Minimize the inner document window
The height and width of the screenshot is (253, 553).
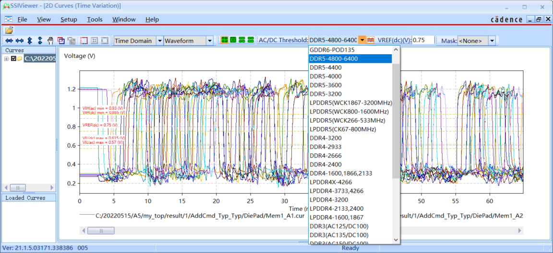[530, 20]
